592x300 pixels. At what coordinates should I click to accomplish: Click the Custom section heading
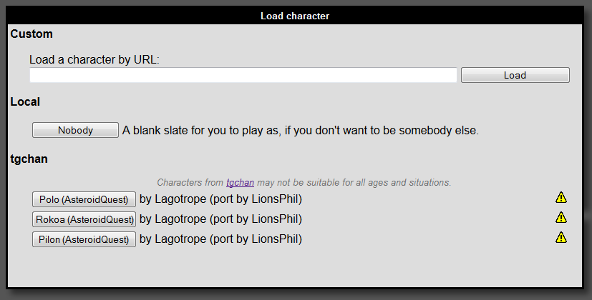pyautogui.click(x=31, y=34)
